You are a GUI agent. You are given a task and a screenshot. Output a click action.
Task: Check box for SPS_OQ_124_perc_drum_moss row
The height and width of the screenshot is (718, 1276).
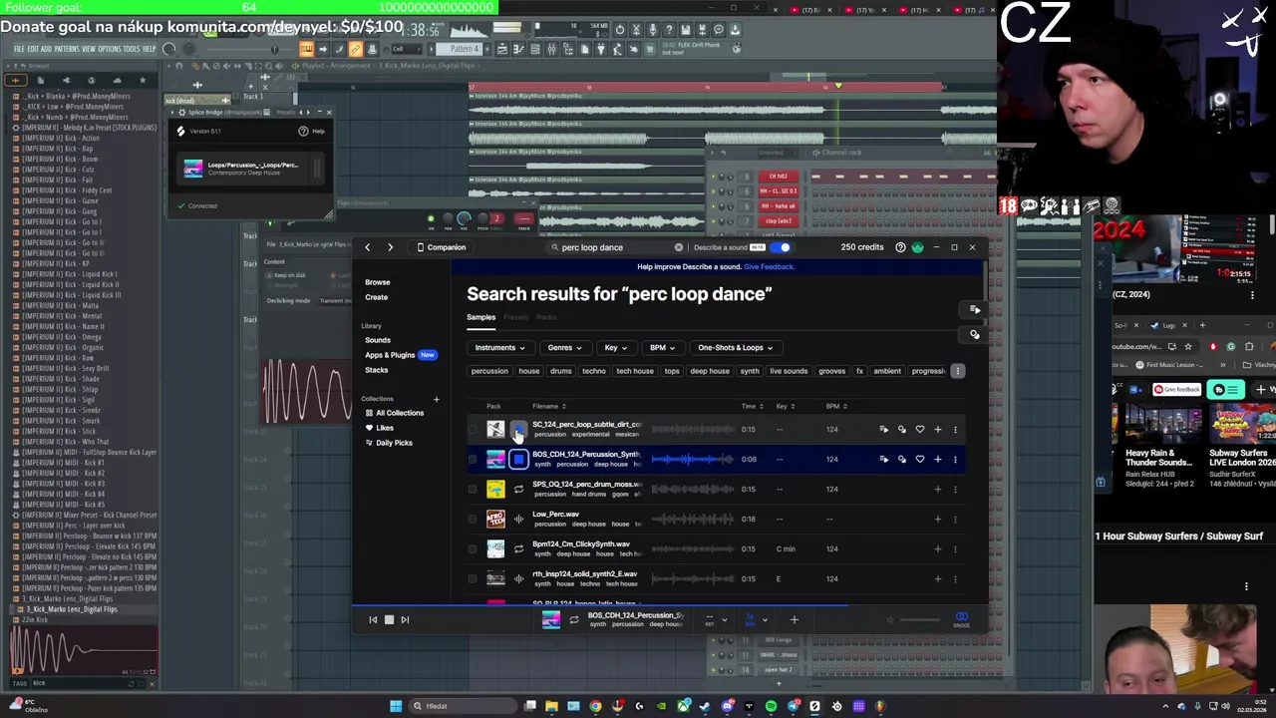coord(473,490)
